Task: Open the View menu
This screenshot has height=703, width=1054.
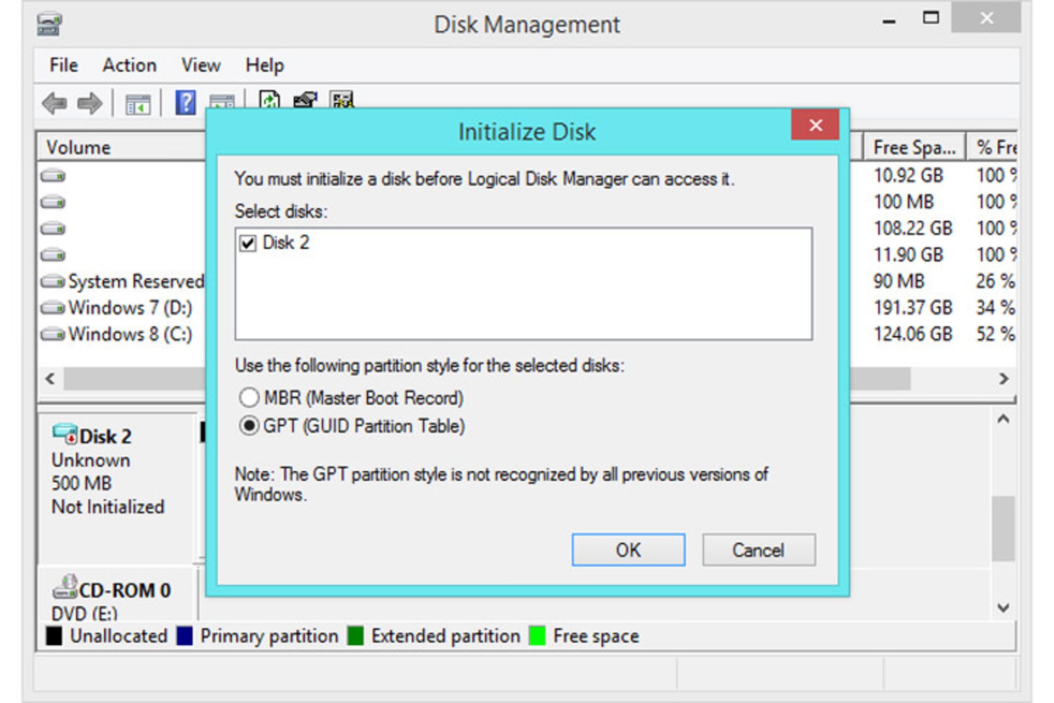Action: tap(201, 65)
